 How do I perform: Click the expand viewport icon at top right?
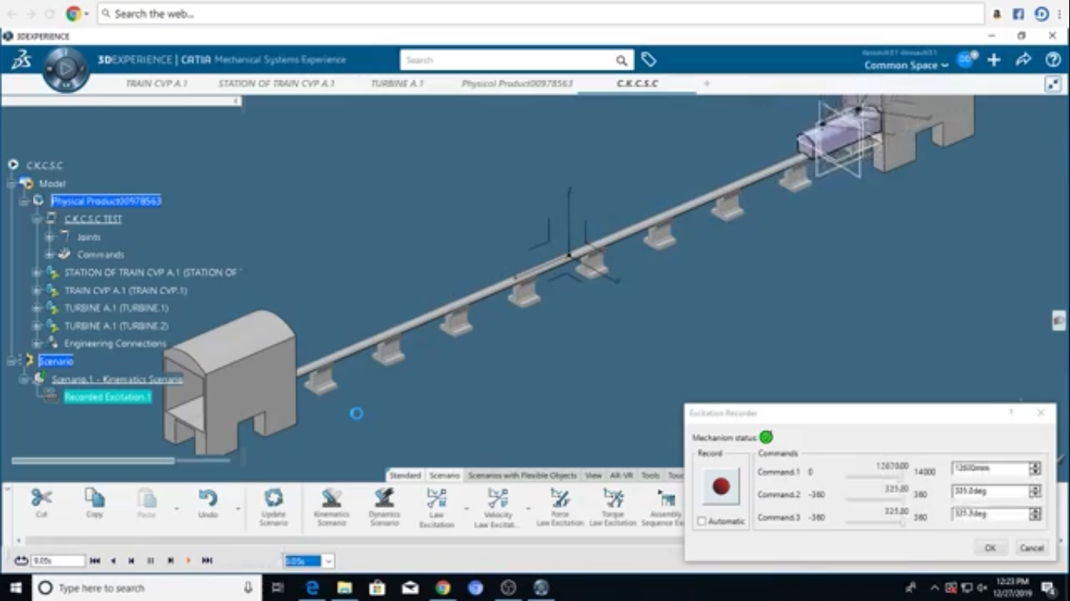pyautogui.click(x=1054, y=85)
